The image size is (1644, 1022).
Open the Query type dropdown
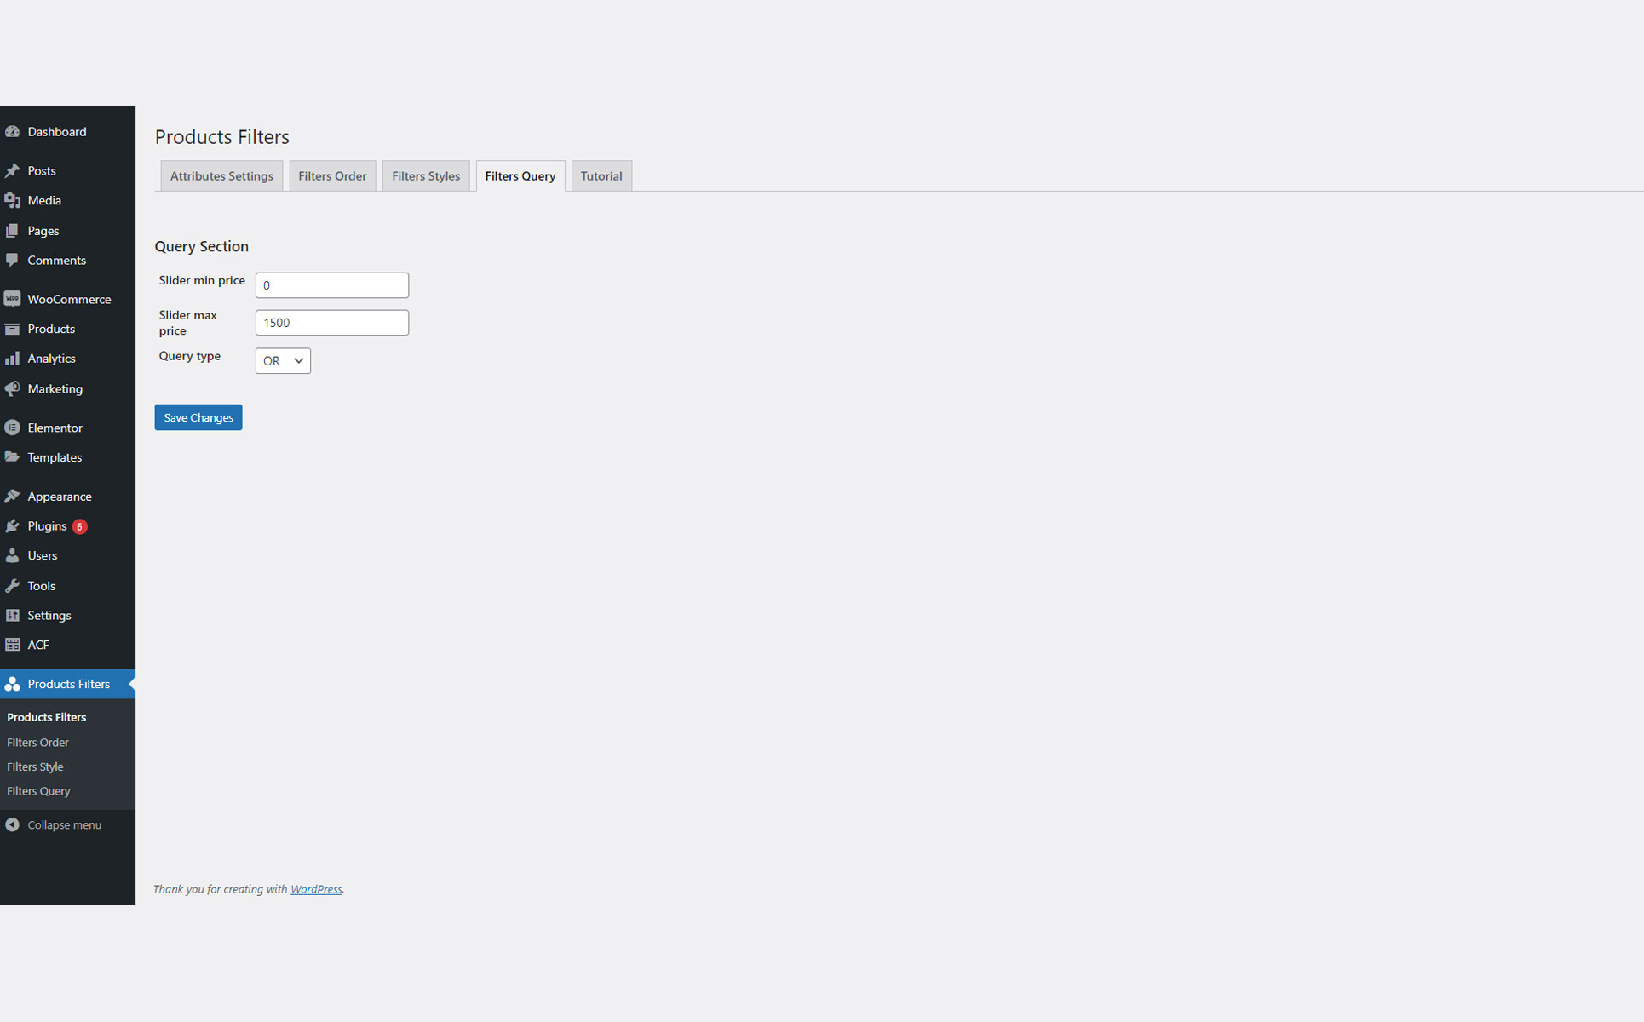coord(283,361)
